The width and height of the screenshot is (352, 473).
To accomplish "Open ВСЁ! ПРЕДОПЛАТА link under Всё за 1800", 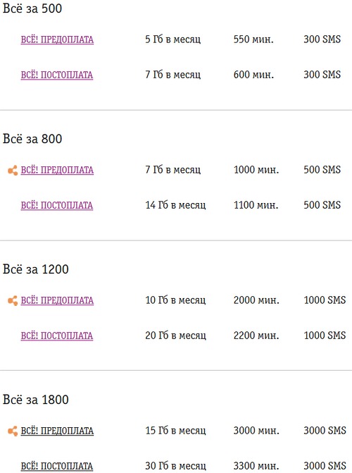I will pyautogui.click(x=57, y=431).
